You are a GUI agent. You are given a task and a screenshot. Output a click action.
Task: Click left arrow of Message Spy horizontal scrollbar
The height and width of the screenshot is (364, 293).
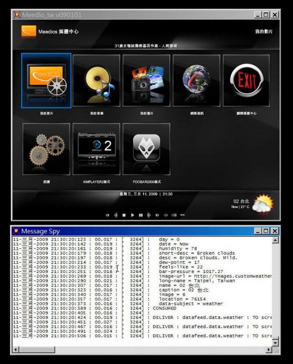[16, 349]
